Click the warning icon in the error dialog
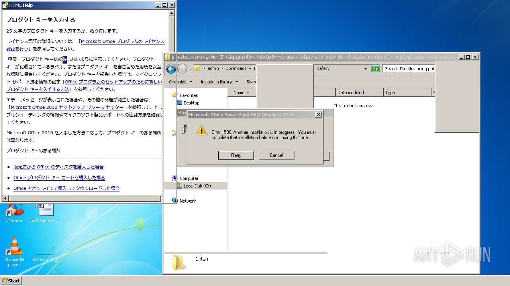This screenshot has width=510, height=286. point(202,130)
